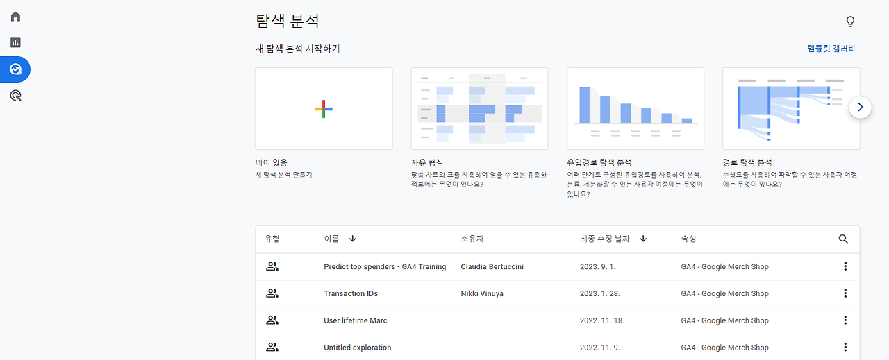Viewport: 889px width, 360px height.
Task: Click shared icon on Untitled exploration row
Action: 272,348
